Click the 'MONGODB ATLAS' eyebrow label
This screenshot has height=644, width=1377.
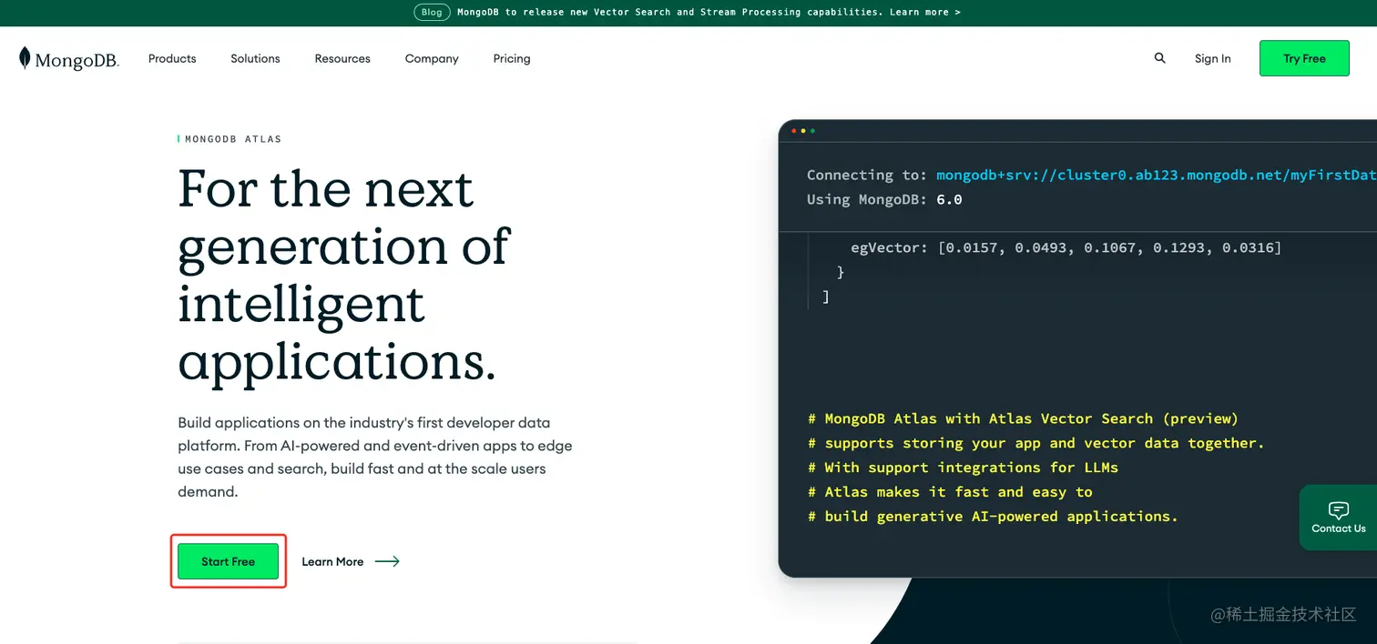(x=233, y=139)
